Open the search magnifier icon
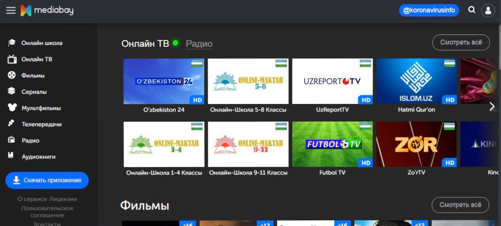Viewport: 501px width, 226px height. tap(471, 10)
